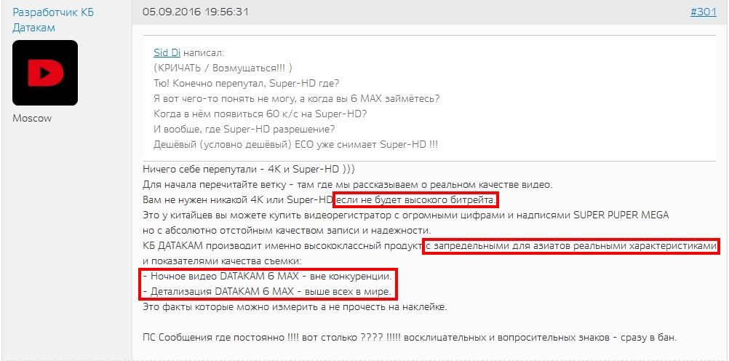Open the Разработчик КБ Датакам author profile link
Screen dimensions: 729x361
pyautogui.click(x=53, y=20)
